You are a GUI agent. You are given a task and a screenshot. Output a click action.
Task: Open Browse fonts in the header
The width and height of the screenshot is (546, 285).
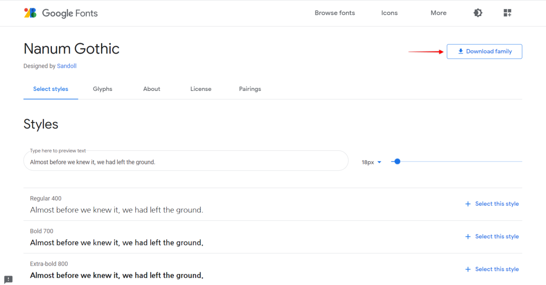click(335, 13)
